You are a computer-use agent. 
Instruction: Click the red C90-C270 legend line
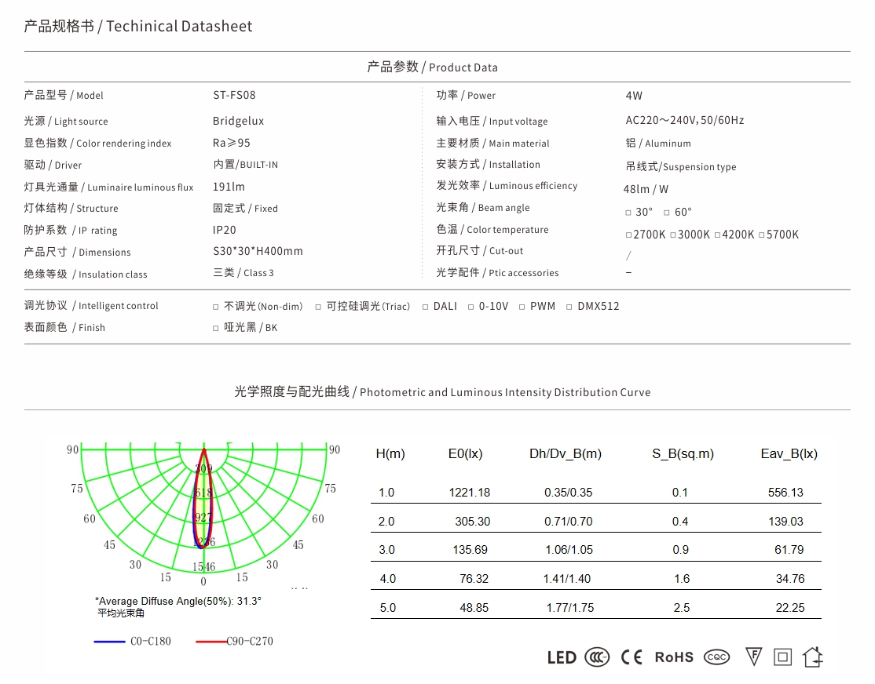click(x=211, y=642)
